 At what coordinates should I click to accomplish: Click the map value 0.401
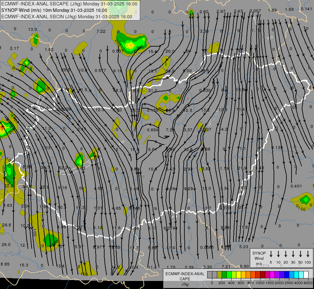click(296, 186)
